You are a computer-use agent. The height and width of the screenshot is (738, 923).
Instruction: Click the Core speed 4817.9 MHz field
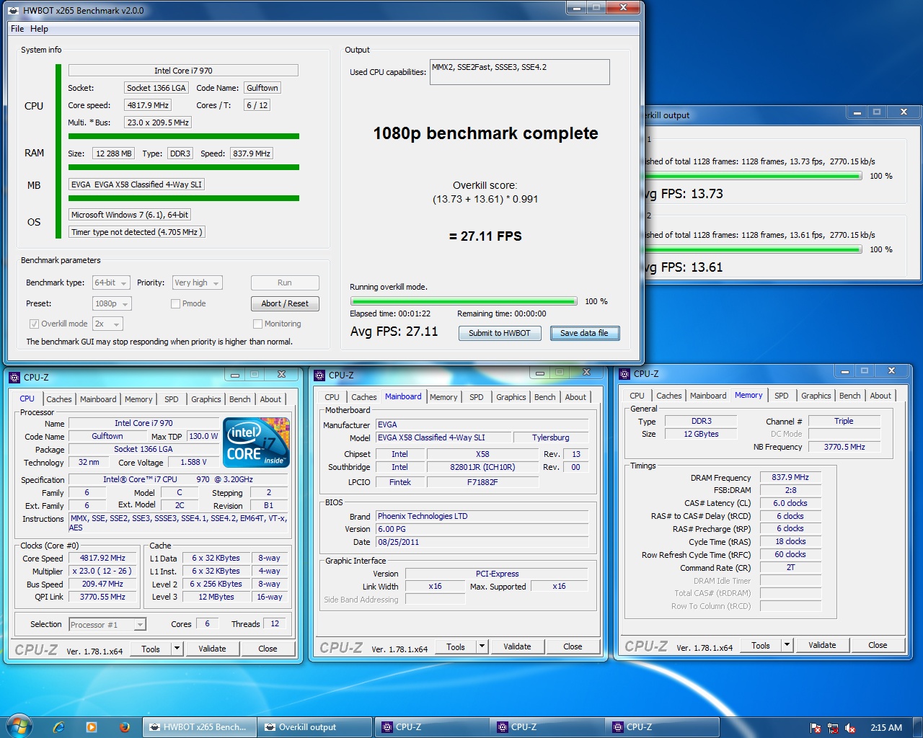(148, 105)
